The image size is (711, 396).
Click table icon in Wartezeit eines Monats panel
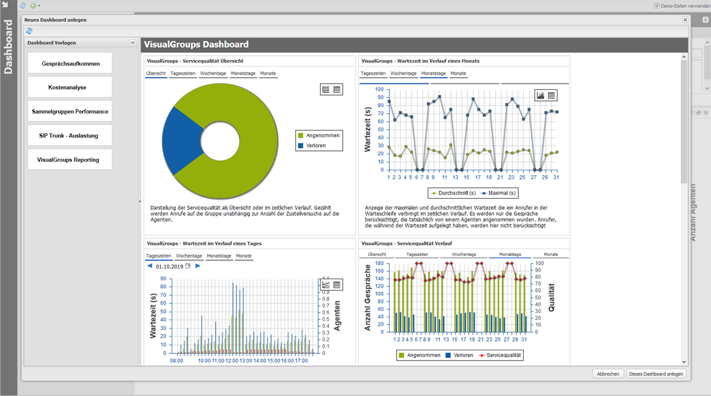pos(551,95)
